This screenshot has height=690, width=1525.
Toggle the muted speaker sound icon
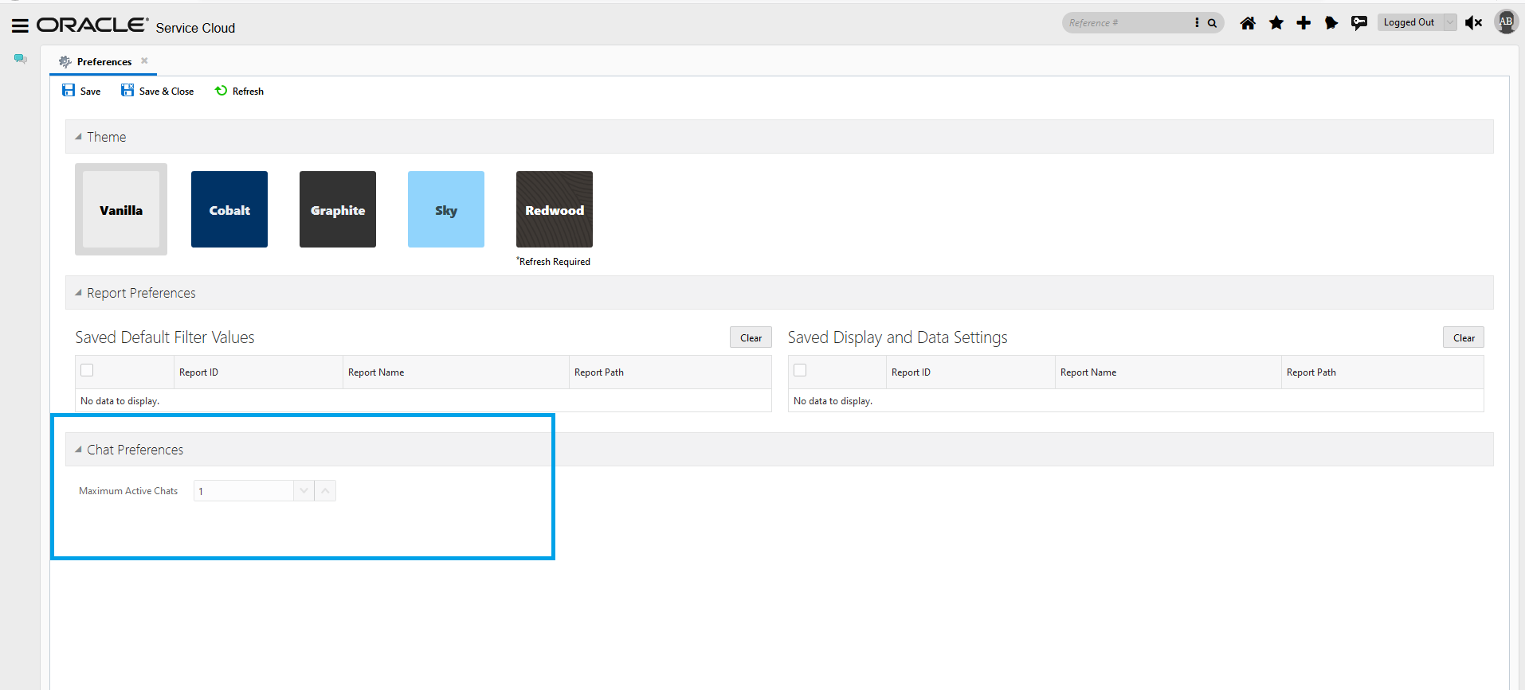tap(1473, 22)
